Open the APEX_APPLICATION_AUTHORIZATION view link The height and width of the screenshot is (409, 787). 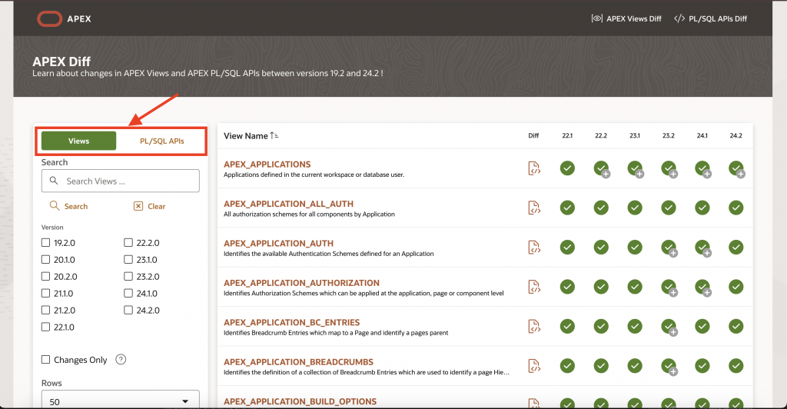301,283
